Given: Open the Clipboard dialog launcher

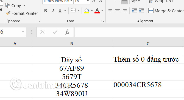Looking at the screenshot, I should tap(38, 21).
